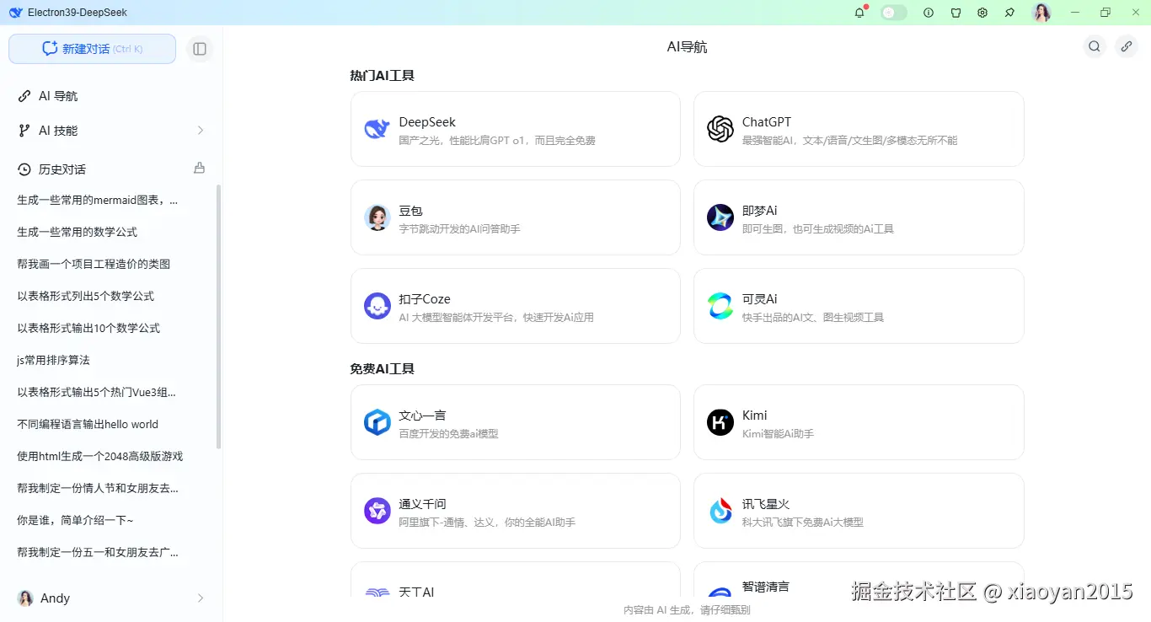Expand the 历史对话 lock options

(x=199, y=168)
